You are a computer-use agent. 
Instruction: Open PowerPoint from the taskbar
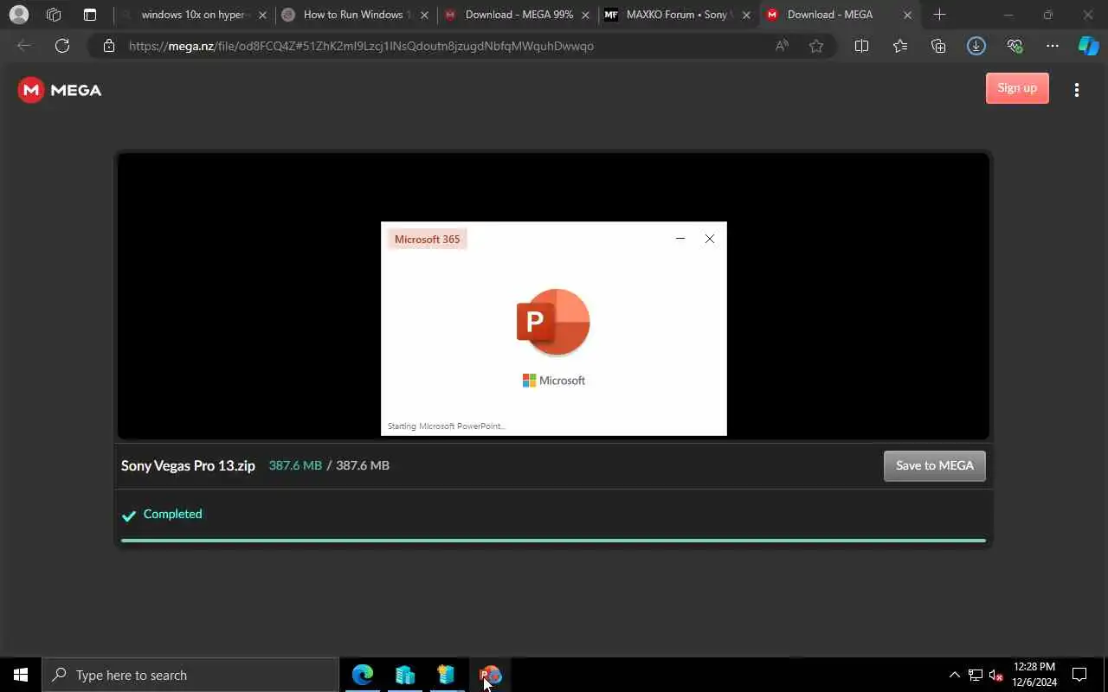pos(490,675)
